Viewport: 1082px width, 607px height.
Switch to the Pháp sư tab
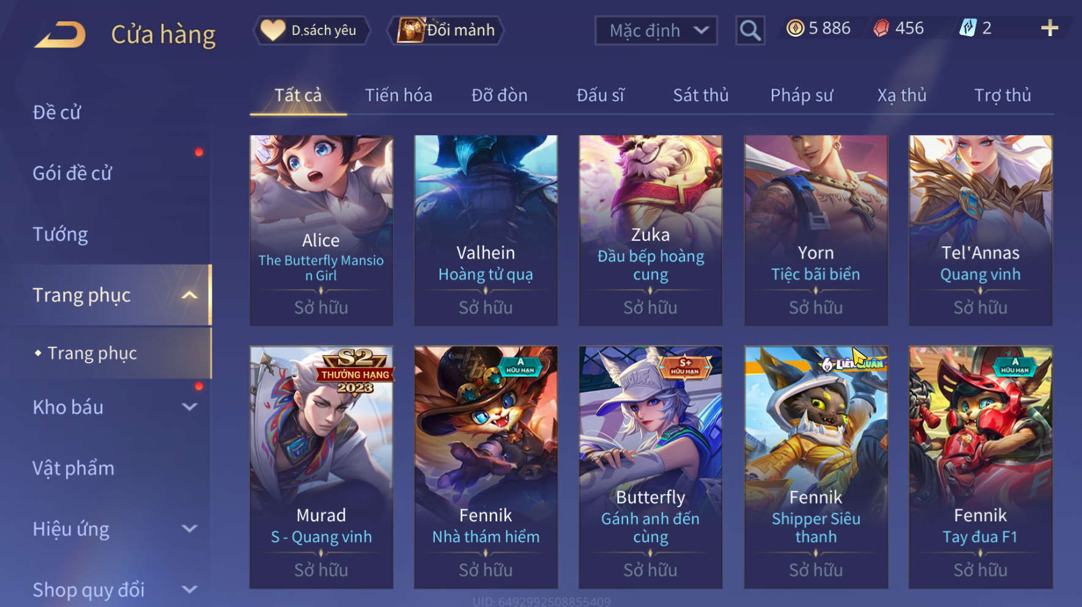click(801, 95)
